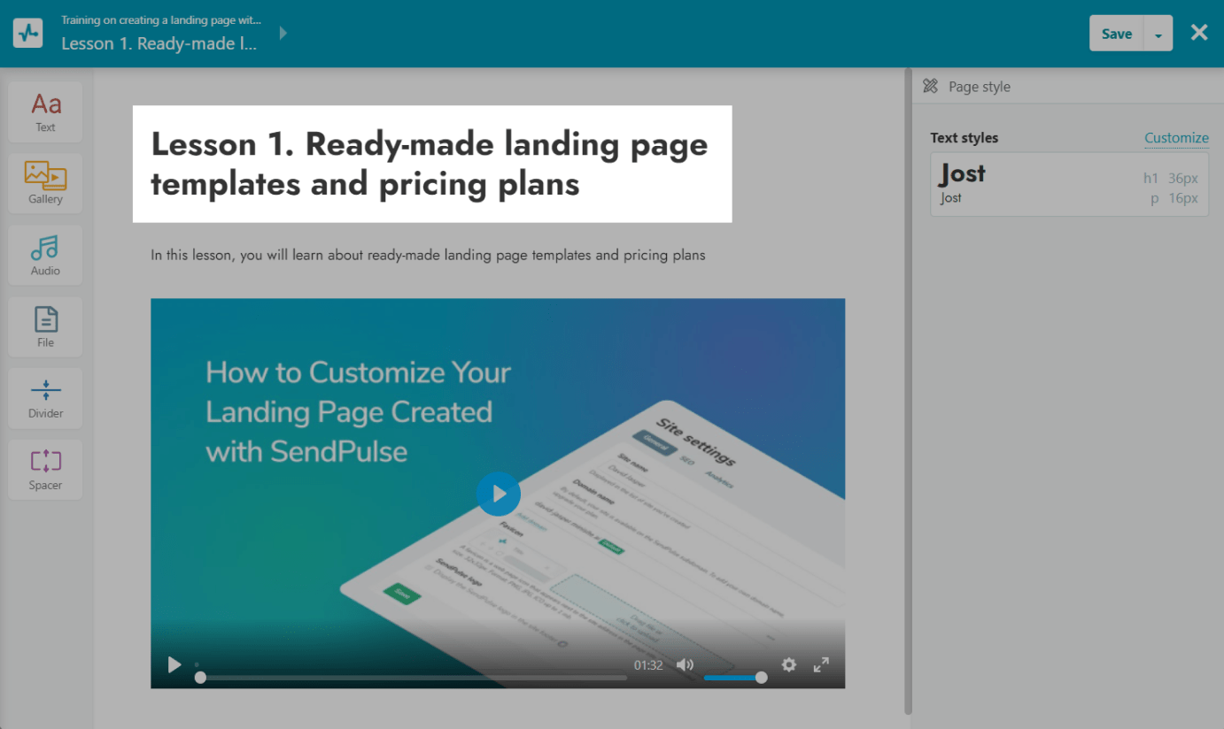
Task: Open video settings gear
Action: [789, 664]
